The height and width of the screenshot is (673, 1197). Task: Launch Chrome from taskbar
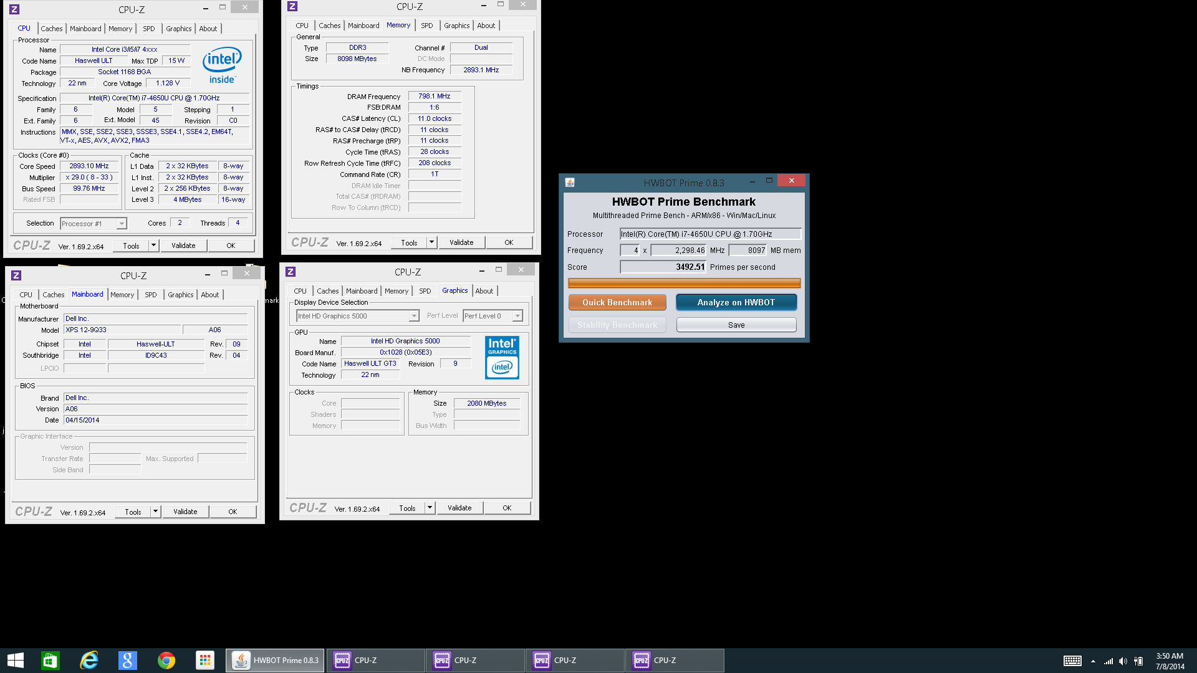point(166,661)
